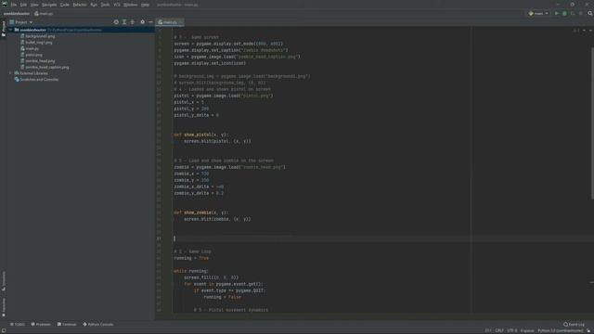Open the Project view dropdown
594x334 pixels.
20,22
